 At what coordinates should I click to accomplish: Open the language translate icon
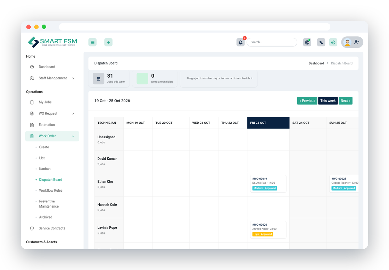pos(321,42)
